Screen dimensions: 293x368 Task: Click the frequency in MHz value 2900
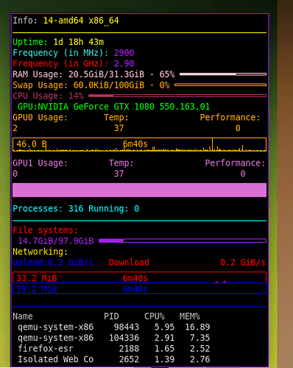click(x=124, y=53)
